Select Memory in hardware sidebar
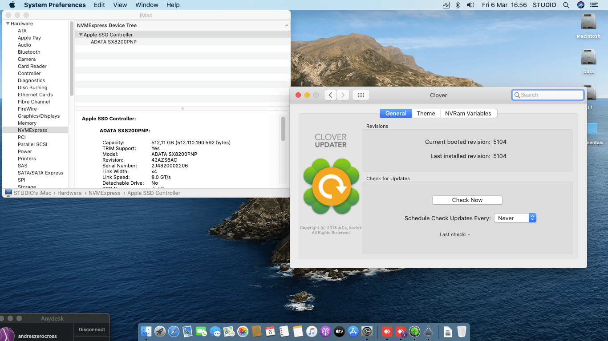 (x=27, y=123)
